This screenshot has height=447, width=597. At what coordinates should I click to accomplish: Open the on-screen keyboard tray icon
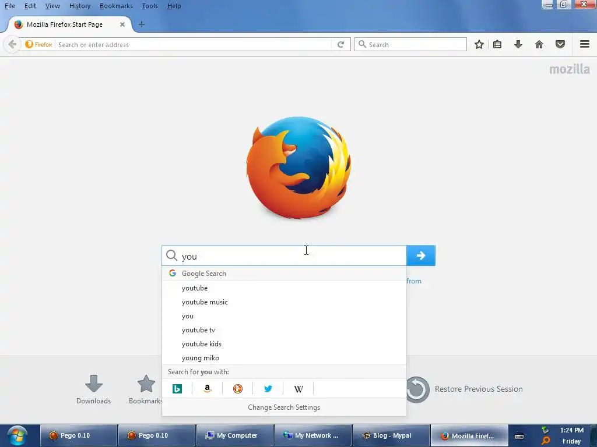pos(519,436)
